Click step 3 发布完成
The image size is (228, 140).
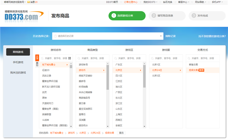click(x=207, y=16)
